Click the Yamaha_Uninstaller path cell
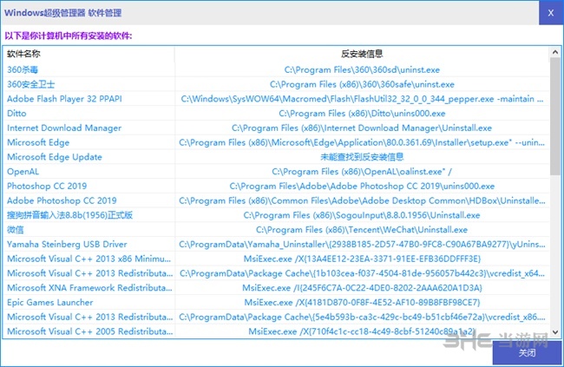The height and width of the screenshot is (367, 564). (x=362, y=245)
